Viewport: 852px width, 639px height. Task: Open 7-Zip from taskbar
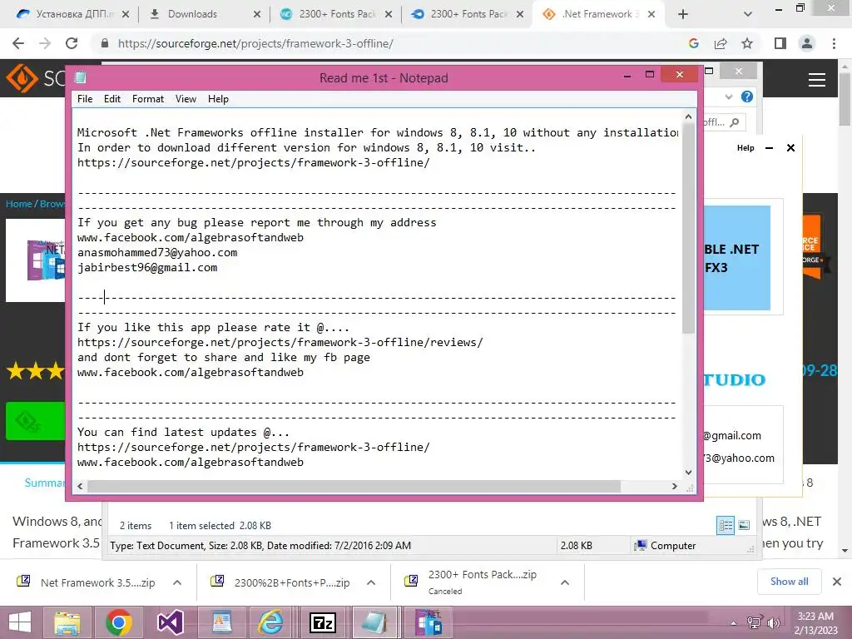coord(323,622)
